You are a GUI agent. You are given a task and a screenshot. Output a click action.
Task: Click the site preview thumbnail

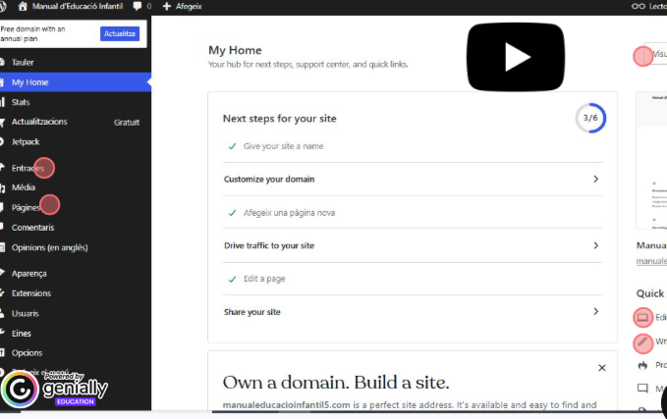pos(651,161)
